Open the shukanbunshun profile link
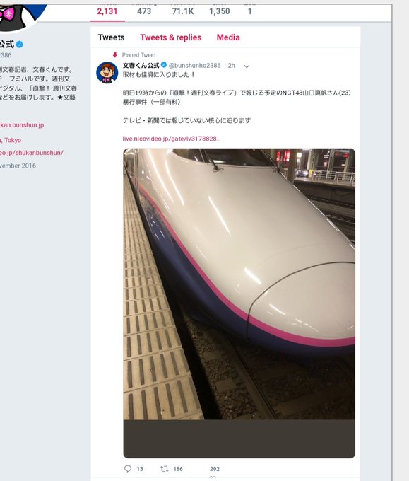409x481 pixels. click(x=32, y=153)
